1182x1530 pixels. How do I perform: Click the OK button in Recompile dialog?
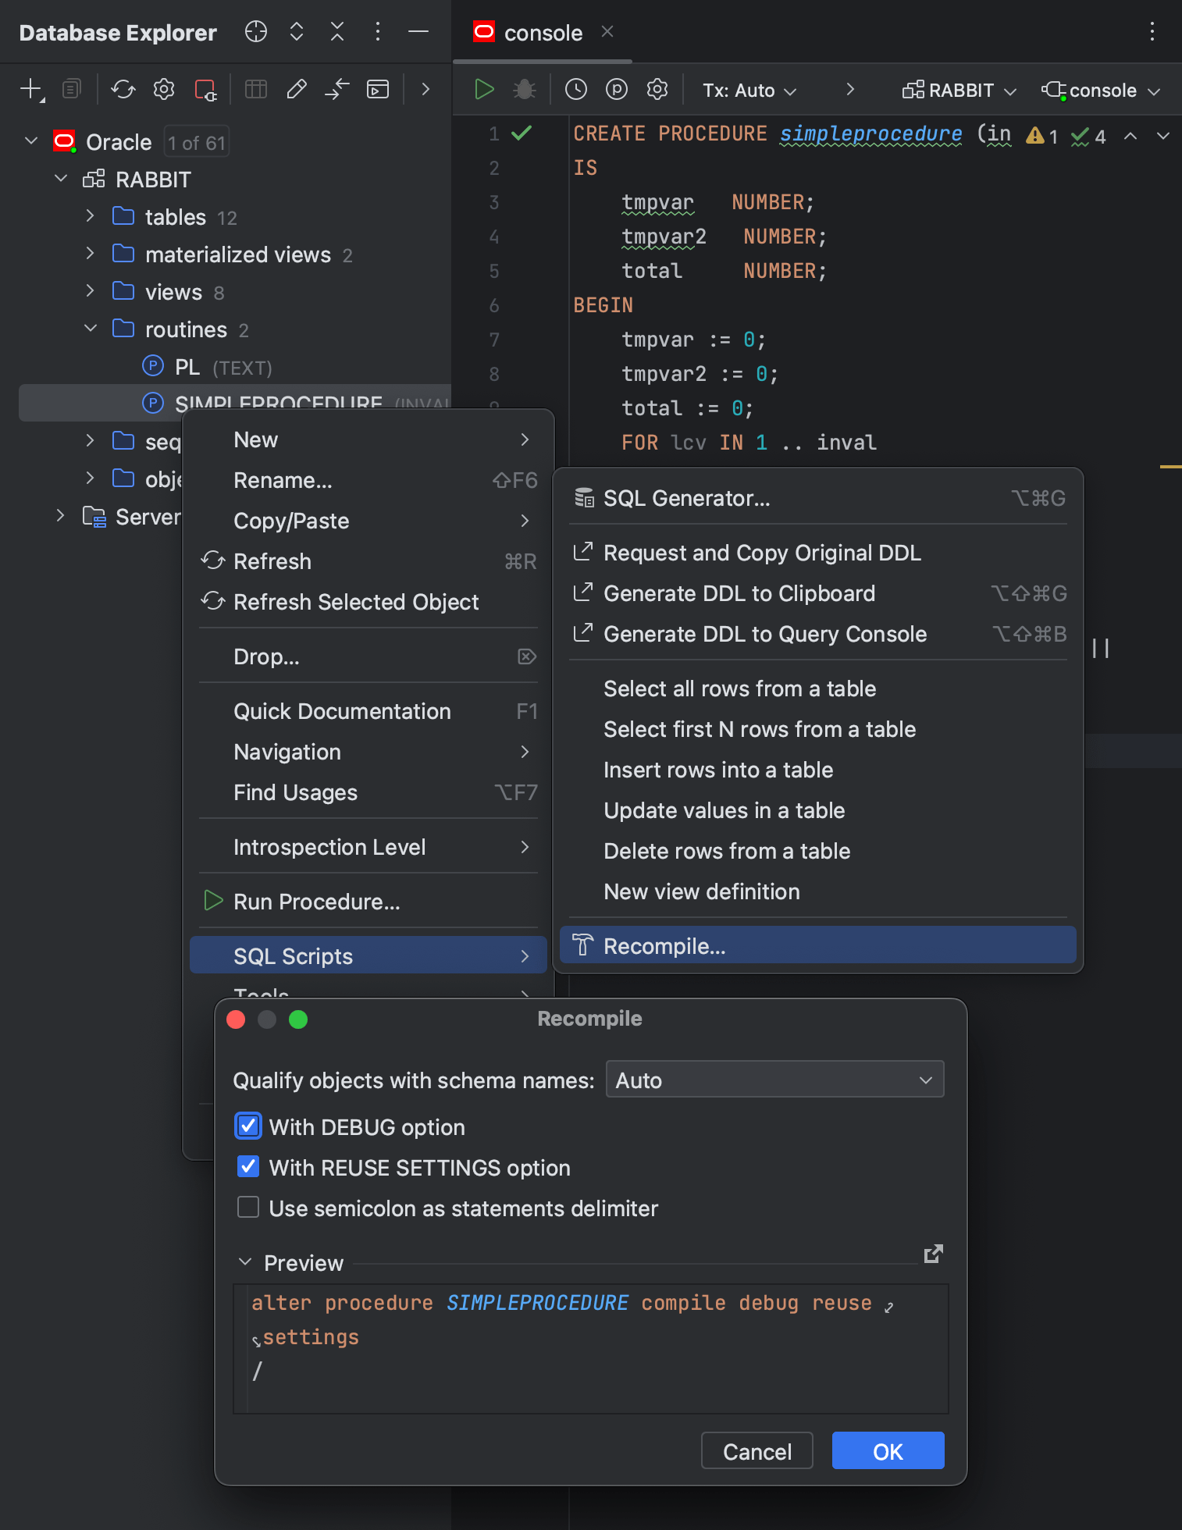coord(888,1451)
